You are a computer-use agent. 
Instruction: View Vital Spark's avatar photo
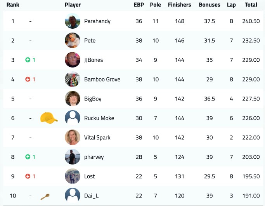(x=73, y=137)
